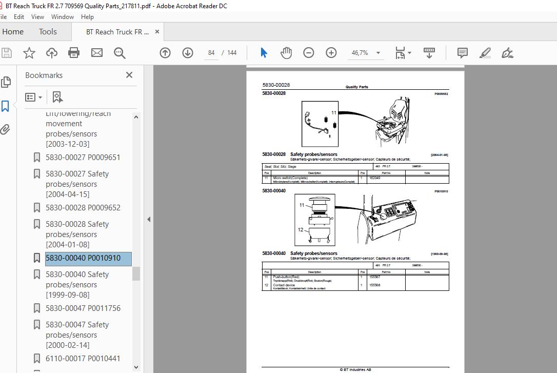Click the 'Contact device' table row
Viewport: 557px width, 373px height.
[355, 287]
